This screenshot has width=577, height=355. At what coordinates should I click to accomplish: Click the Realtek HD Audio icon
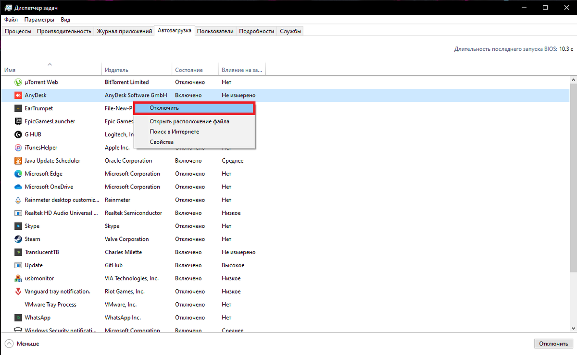coord(18,213)
